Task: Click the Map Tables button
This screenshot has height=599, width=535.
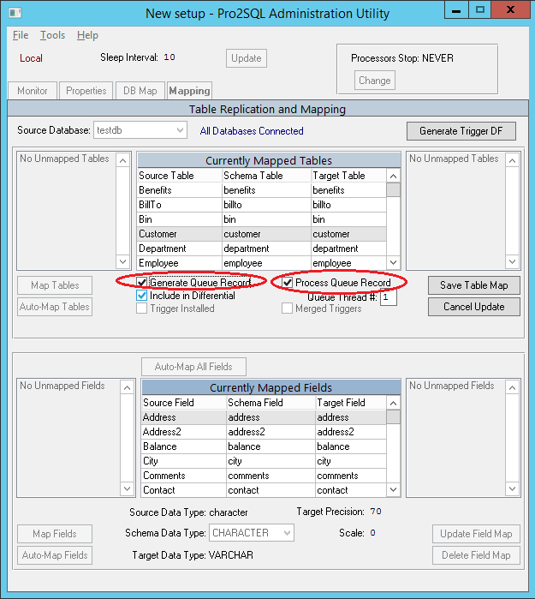Action: (55, 285)
